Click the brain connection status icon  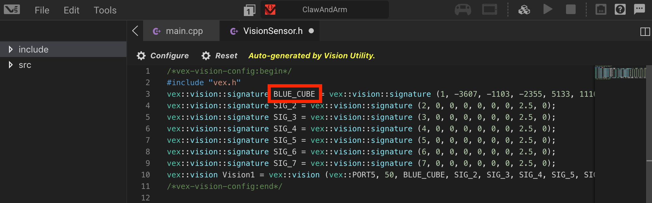tap(601, 10)
